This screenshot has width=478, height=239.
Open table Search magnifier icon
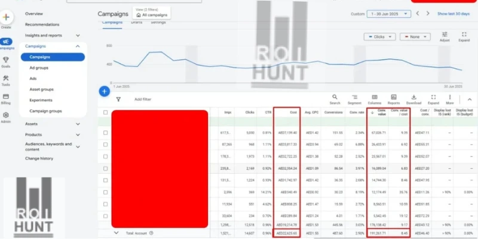click(x=335, y=97)
